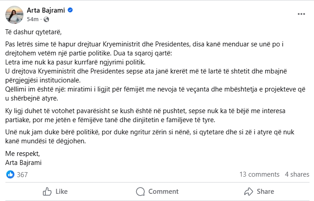Click the Arta Bajrami signature at post end
This screenshot has height=201, width=314.
(24, 162)
